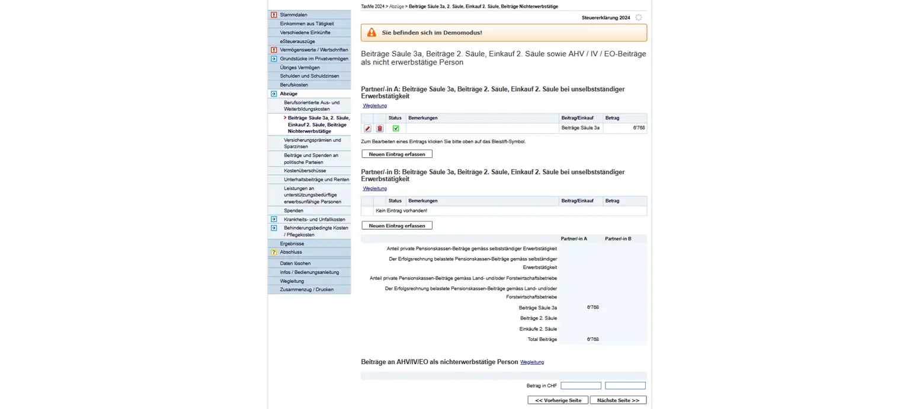Click the warning icon in the Demomodus banner
The image size is (916, 409).
pyautogui.click(x=371, y=33)
